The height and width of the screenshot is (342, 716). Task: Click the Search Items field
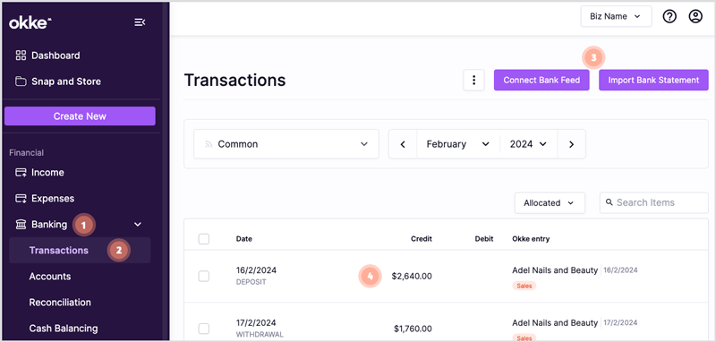coord(654,202)
